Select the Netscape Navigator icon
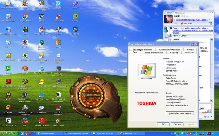Image resolution: width=219 pixels, height=136 pixels. (x=42, y=45)
